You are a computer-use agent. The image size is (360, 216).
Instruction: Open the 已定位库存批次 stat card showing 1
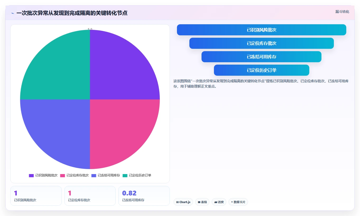coord(90,196)
